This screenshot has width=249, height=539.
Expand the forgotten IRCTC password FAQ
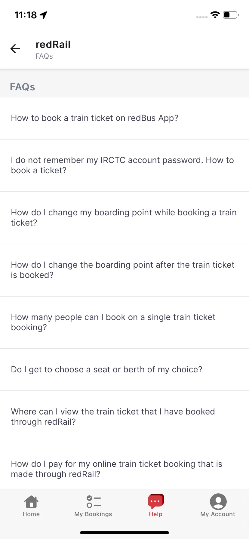[124, 165]
